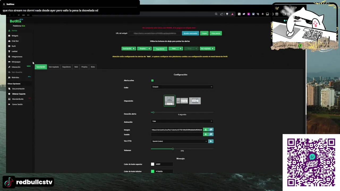Click the Brave shields lion icon
This screenshot has width=340, height=191.
point(227,14)
